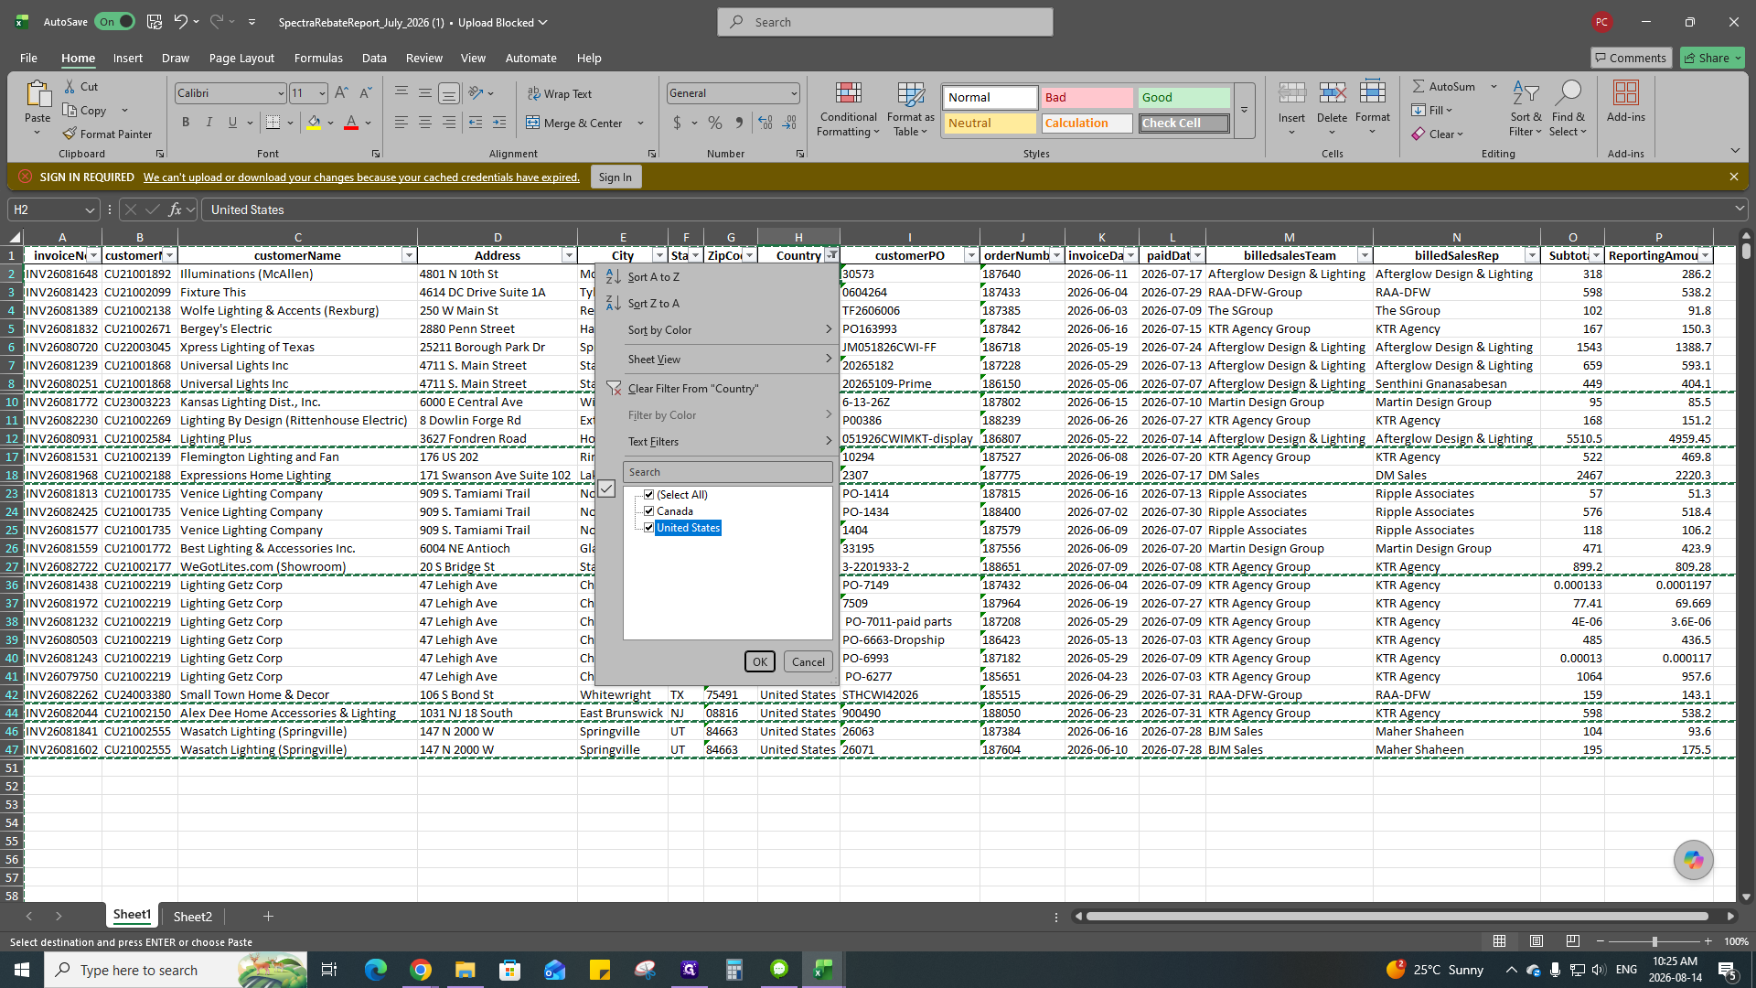Click OK in the filter menu
This screenshot has height=988, width=1756.
pyautogui.click(x=760, y=662)
